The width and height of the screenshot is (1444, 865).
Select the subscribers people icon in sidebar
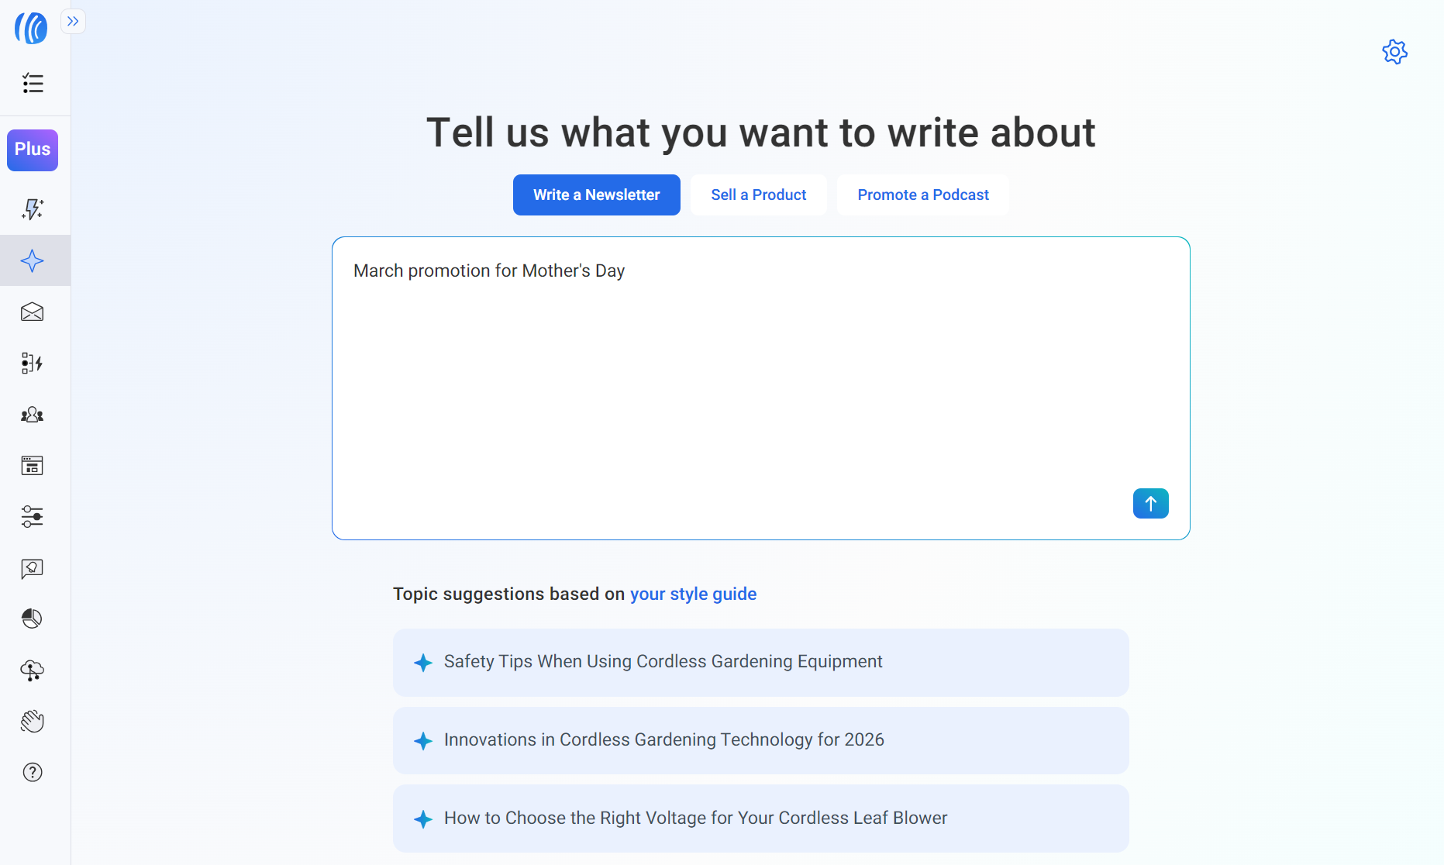coord(32,415)
